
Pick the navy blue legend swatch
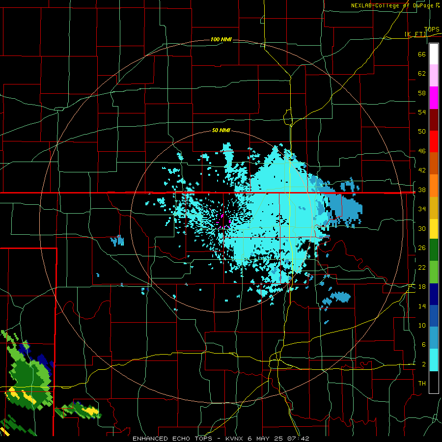tap(434, 294)
